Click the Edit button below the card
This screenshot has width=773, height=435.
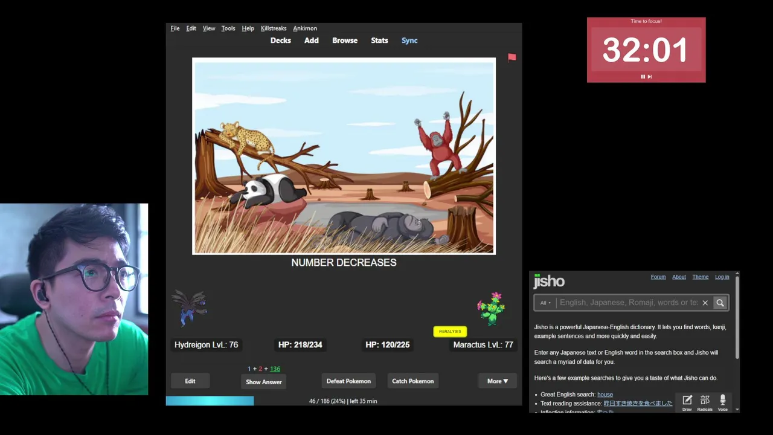[190, 381]
